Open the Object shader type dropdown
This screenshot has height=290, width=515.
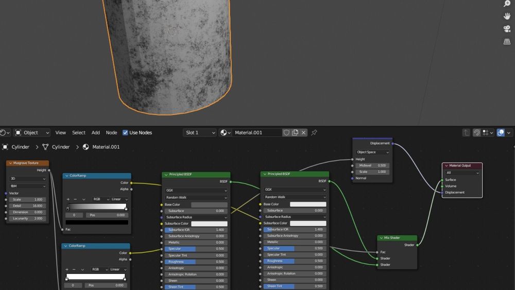point(32,133)
